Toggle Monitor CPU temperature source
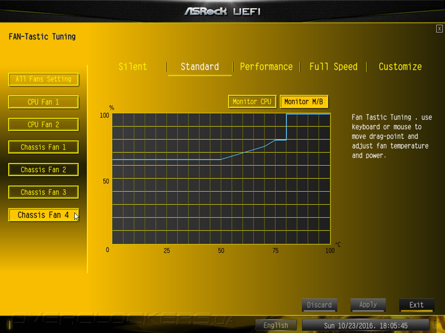The width and height of the screenshot is (445, 333). 252,102
